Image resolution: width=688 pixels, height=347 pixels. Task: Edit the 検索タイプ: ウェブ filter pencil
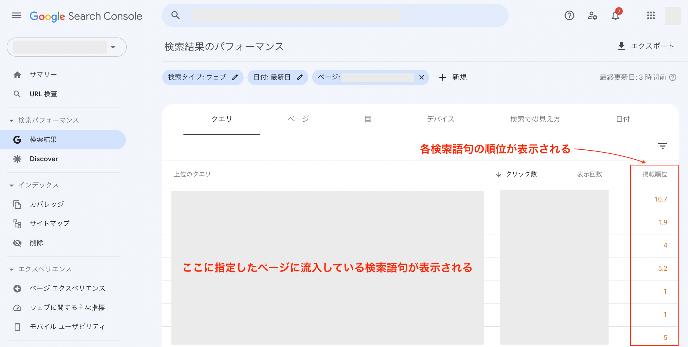click(x=235, y=77)
